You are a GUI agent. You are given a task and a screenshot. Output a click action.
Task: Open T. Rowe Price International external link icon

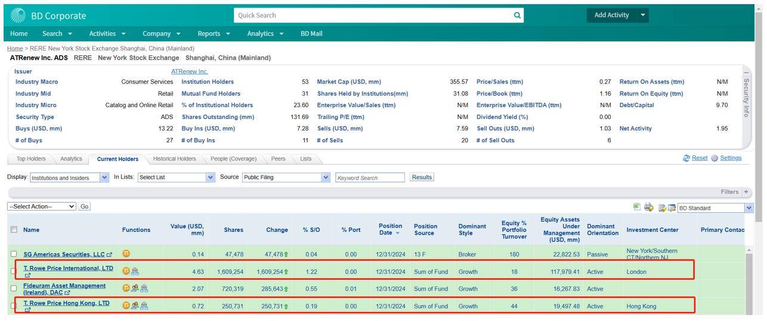click(27, 276)
